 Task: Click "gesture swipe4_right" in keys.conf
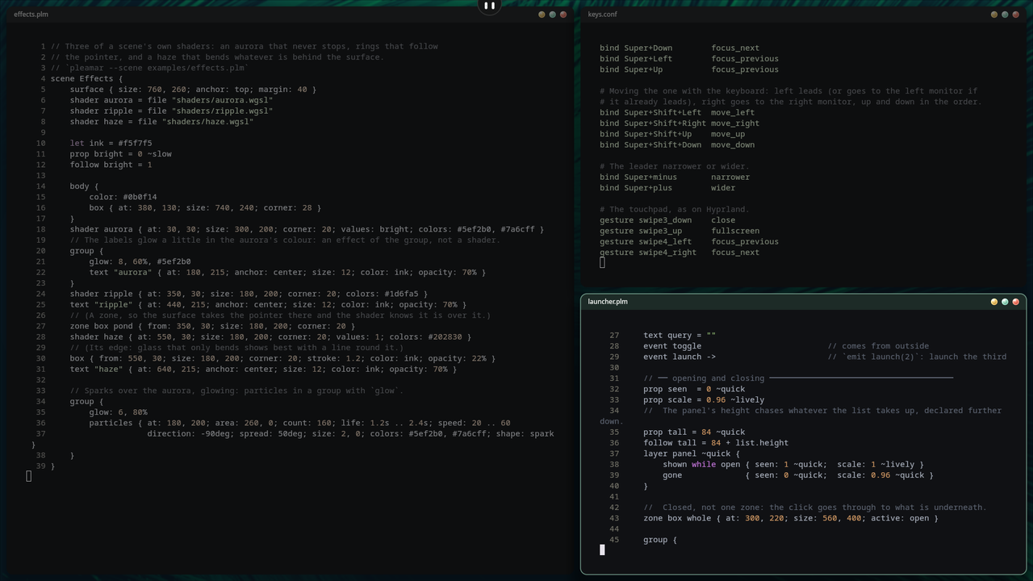click(648, 253)
